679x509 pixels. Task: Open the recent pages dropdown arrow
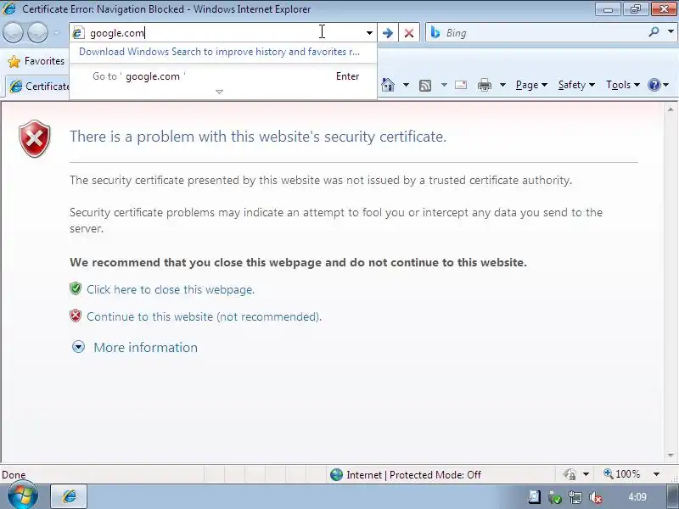click(57, 33)
